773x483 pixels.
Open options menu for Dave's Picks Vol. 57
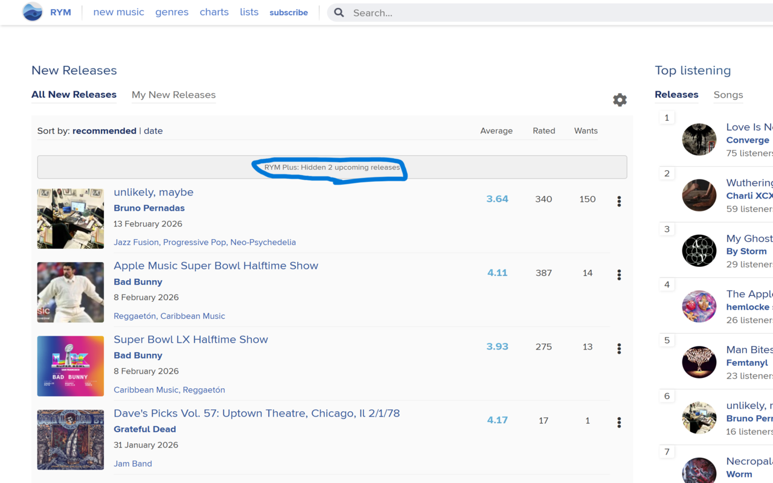point(619,422)
